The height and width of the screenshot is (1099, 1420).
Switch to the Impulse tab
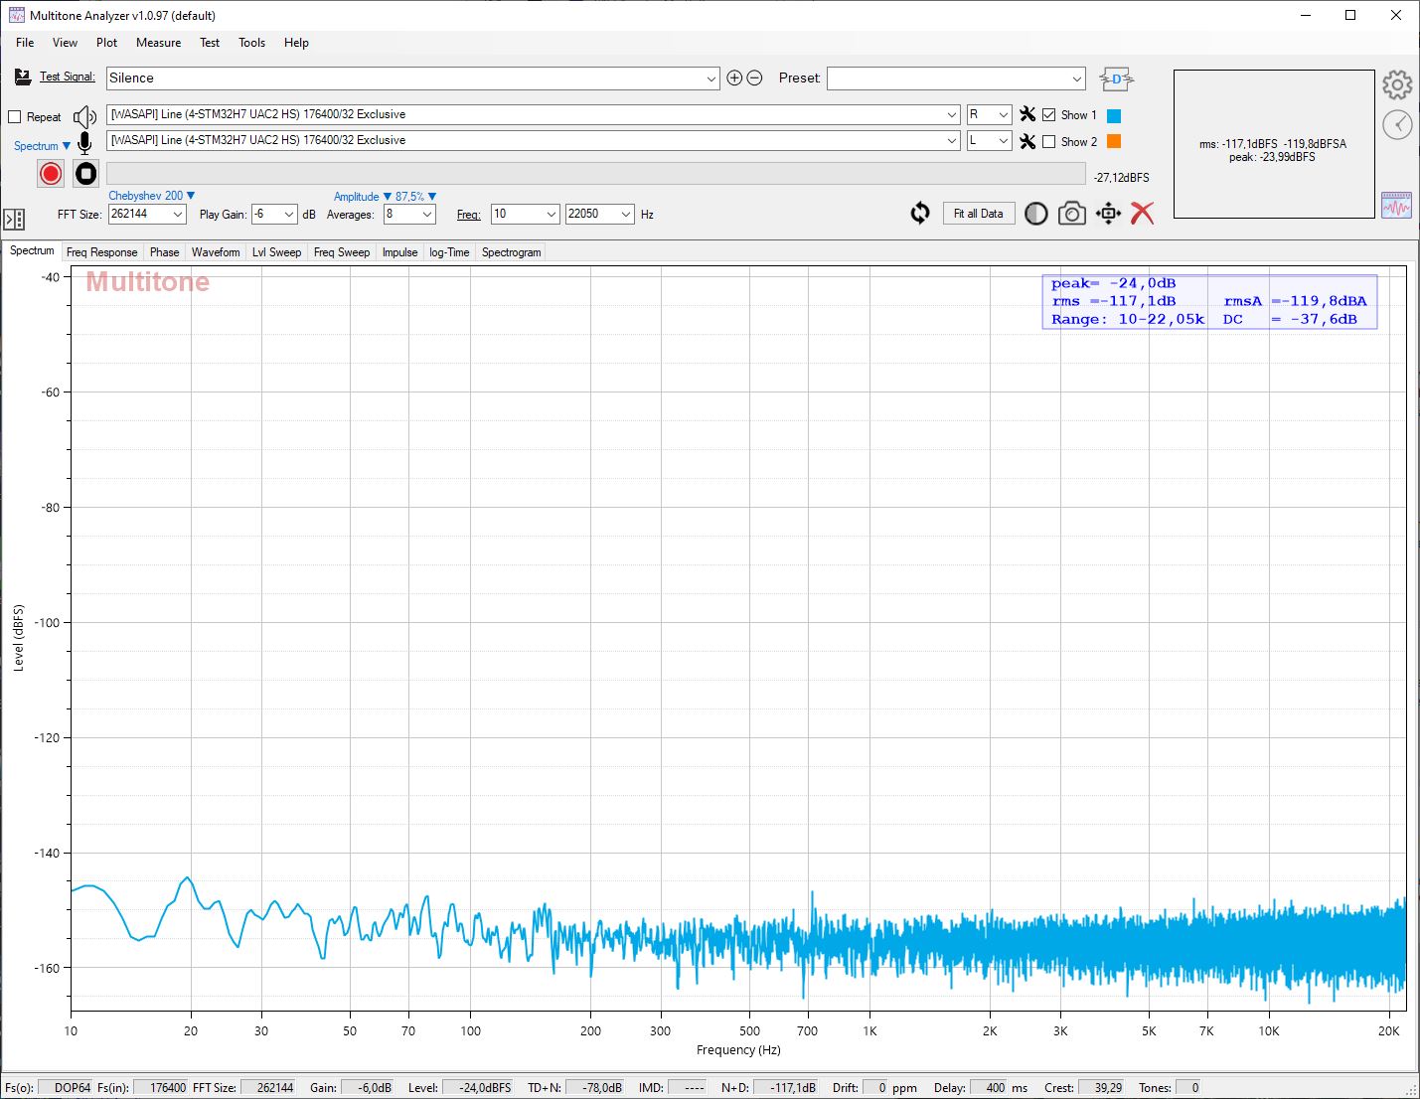pyautogui.click(x=399, y=252)
